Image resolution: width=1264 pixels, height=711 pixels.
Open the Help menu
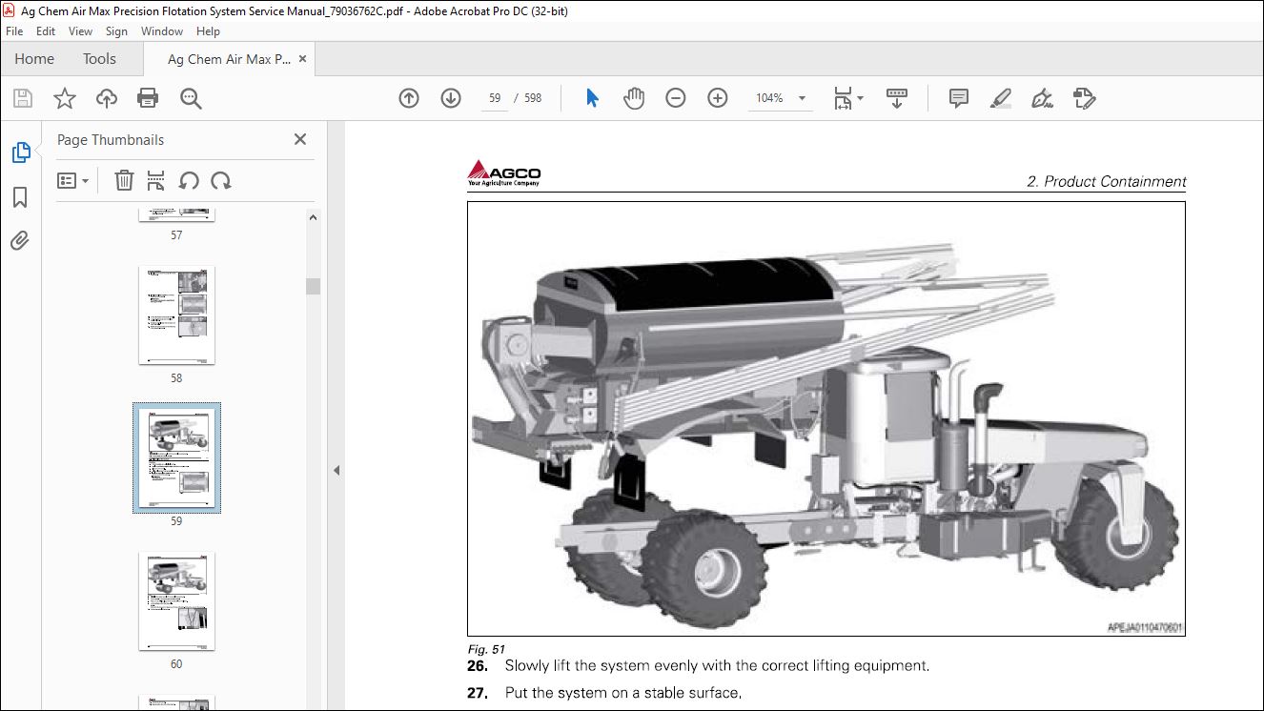pos(208,31)
